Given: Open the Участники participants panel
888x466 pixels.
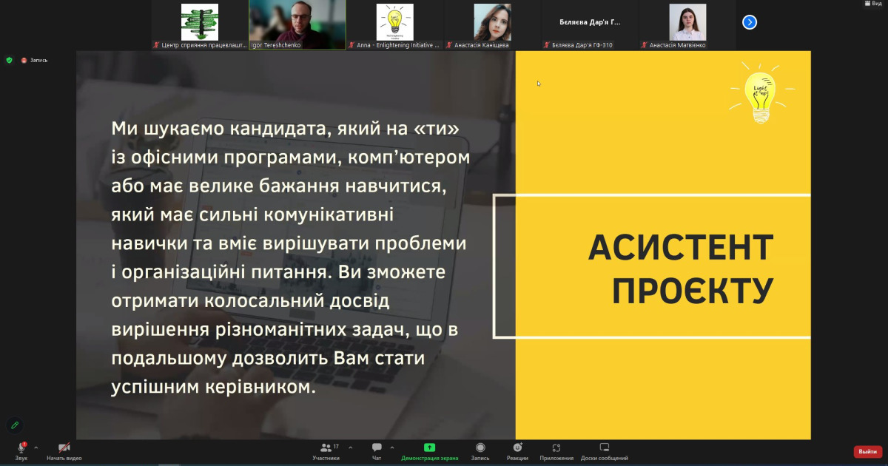Looking at the screenshot, I should tap(326, 450).
